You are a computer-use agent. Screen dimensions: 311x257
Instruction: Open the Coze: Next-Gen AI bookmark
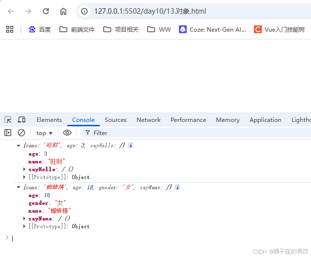coord(212,30)
